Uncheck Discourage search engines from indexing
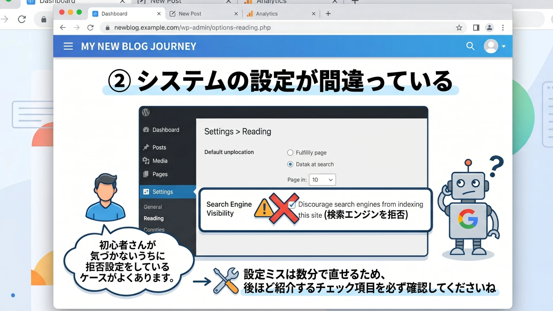This screenshot has width=553, height=311. pyautogui.click(x=292, y=205)
